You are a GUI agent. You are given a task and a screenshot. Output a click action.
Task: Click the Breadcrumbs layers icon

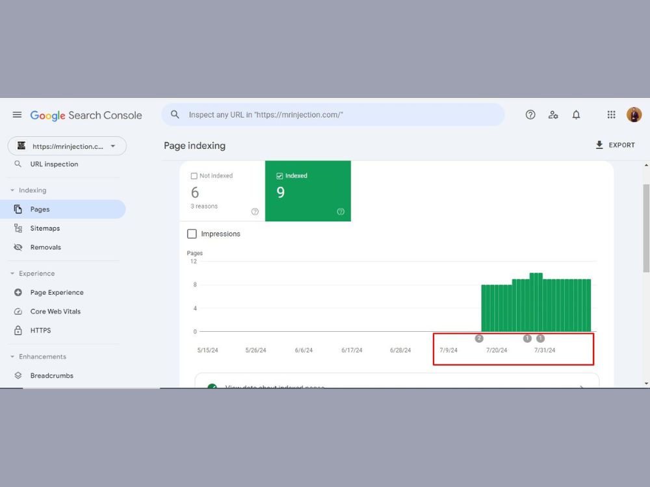pos(18,375)
